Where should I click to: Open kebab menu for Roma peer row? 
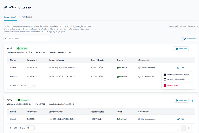click(189, 68)
